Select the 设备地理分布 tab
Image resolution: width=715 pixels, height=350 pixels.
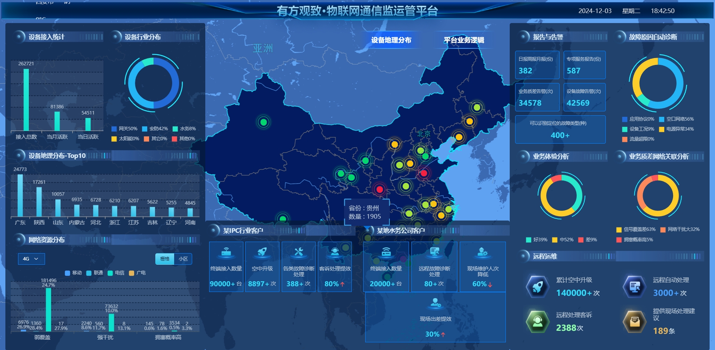(x=391, y=40)
